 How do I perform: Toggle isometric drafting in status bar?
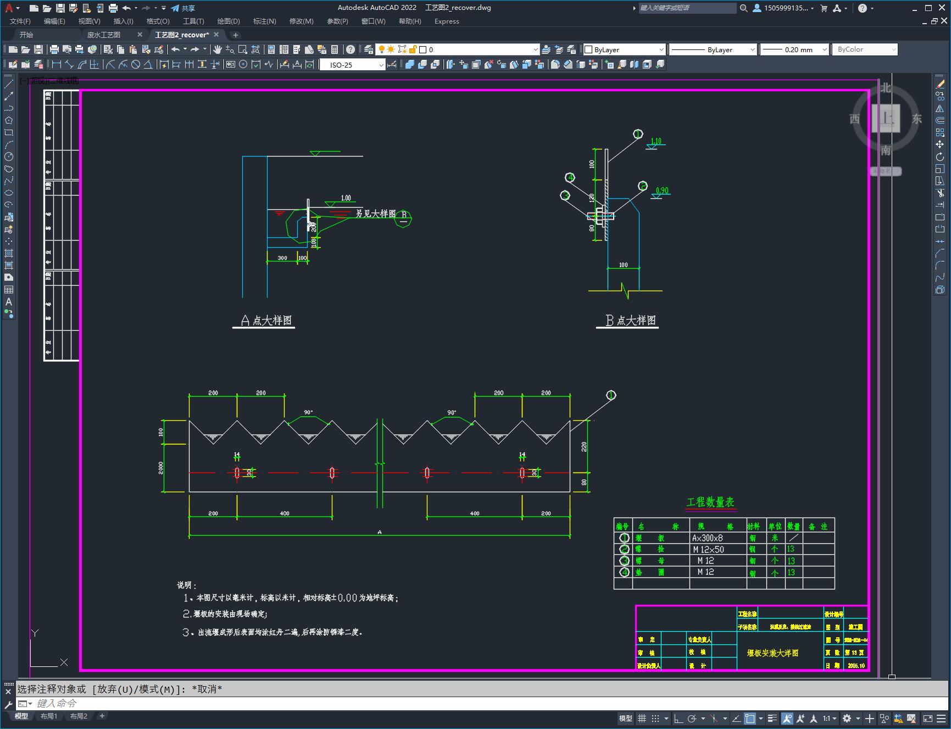[714, 718]
